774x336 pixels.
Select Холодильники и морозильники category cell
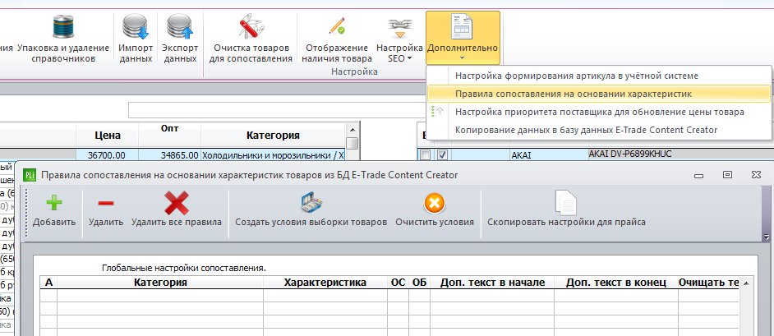[x=273, y=155]
